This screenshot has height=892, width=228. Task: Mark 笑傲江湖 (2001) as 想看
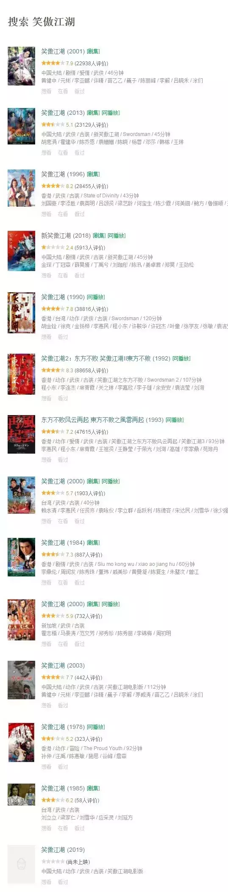(x=46, y=91)
